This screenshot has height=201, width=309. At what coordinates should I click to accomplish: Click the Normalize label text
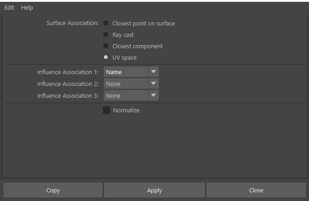coord(126,110)
